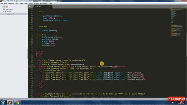Screen dimensions: 187x105
Task: Click the volume speaker tray icon
Action: (x=175, y=103)
